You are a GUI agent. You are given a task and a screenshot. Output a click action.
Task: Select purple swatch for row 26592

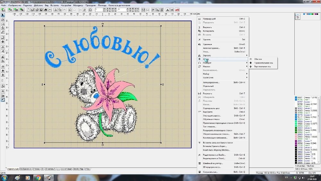[x=296, y=143]
